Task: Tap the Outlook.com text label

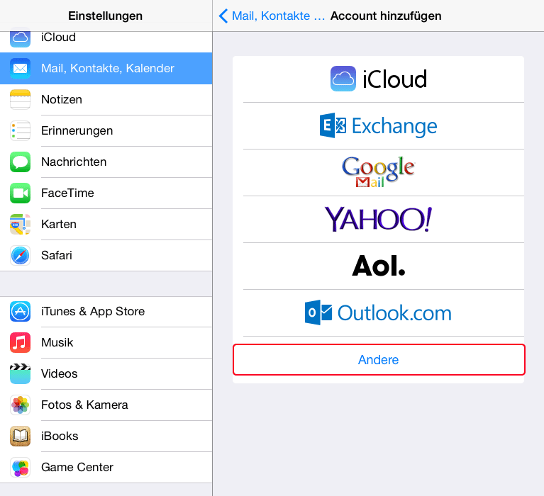Action: click(394, 313)
